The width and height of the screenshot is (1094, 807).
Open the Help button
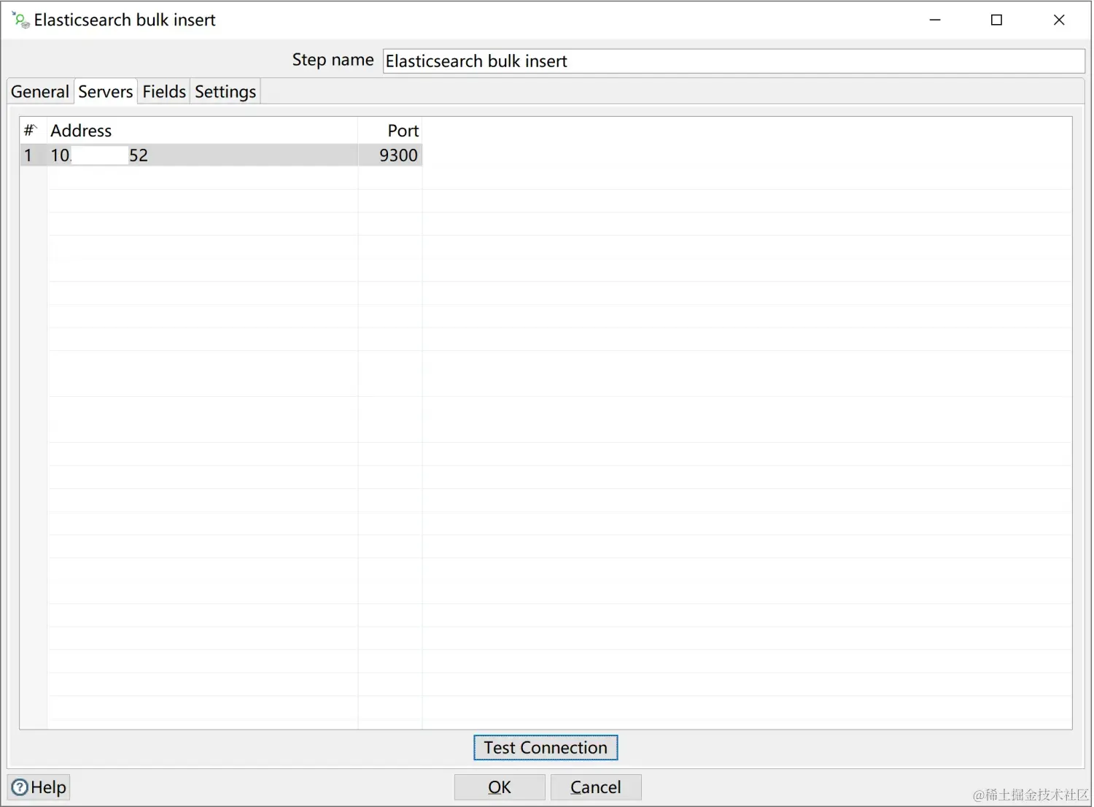point(39,787)
